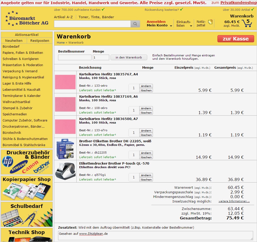Open Präsentation & Moderation category
The image size is (257, 242).
(23, 65)
